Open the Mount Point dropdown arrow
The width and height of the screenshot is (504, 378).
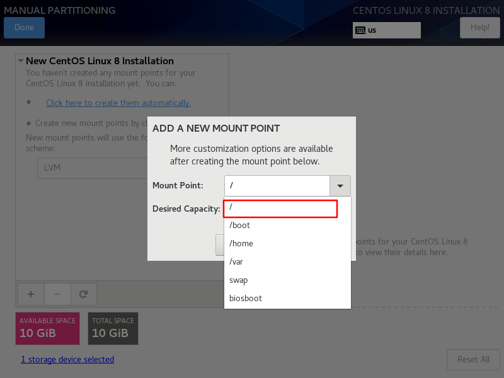pyautogui.click(x=340, y=186)
